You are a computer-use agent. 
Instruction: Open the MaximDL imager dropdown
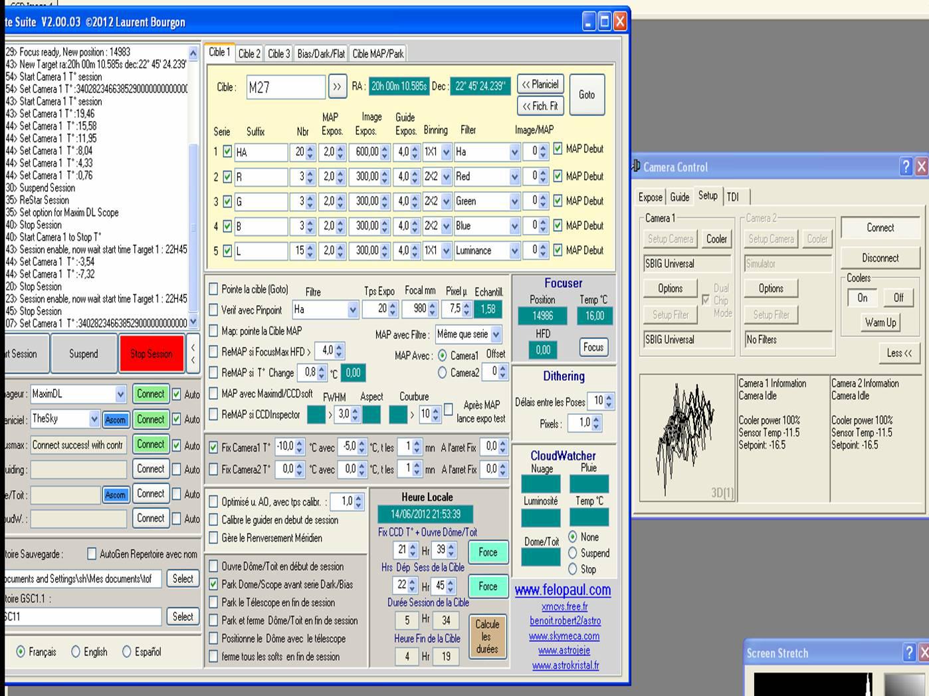click(x=120, y=394)
